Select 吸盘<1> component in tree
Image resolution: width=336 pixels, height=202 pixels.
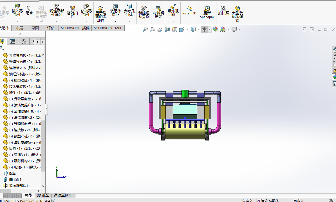[22, 148]
